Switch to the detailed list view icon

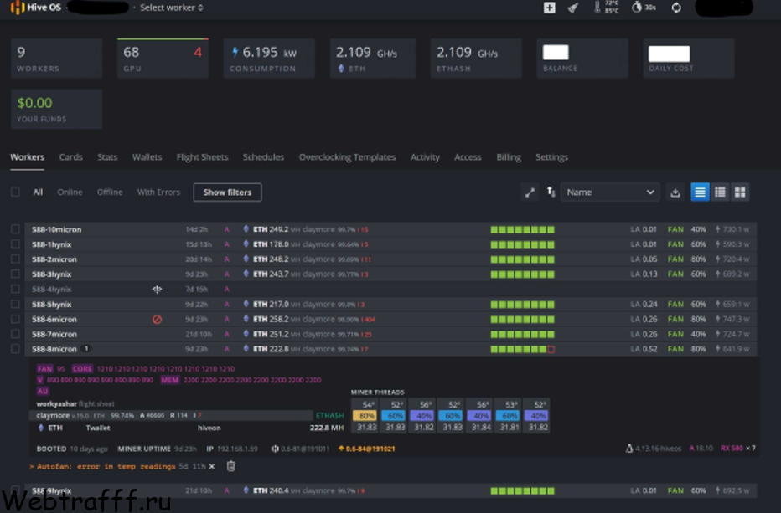(x=720, y=192)
